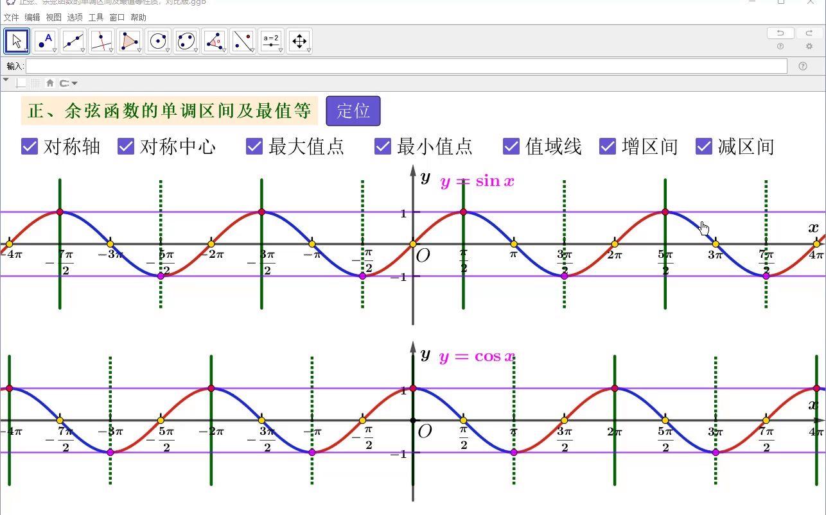Toggle the grid display icon
The image size is (826, 515).
(x=35, y=83)
